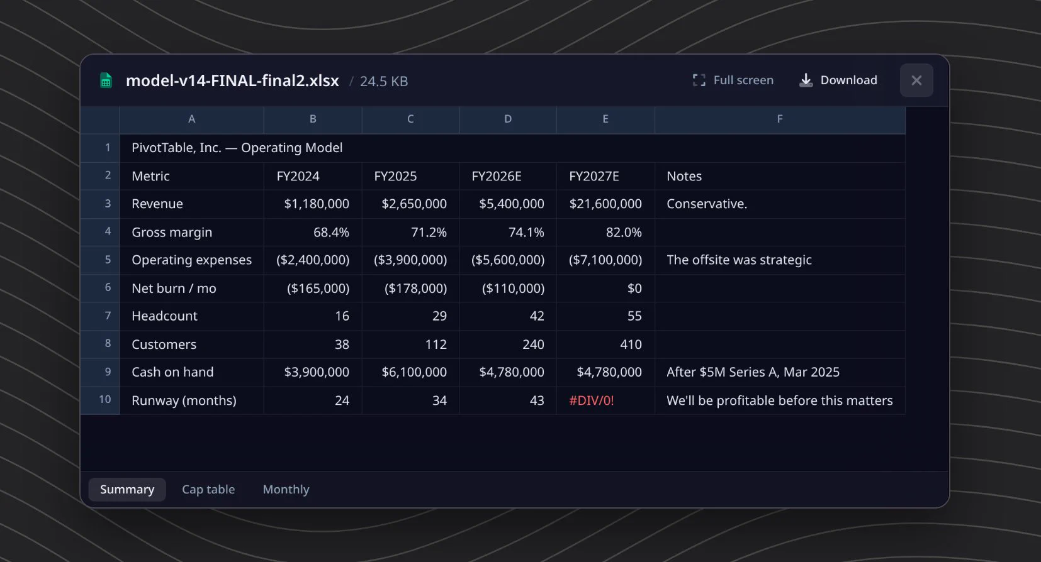Select column C header
This screenshot has width=1041, height=562.
(x=410, y=119)
